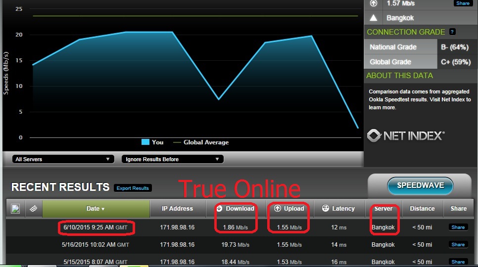Select the 5/16/2015 10:02 AM date cell
Image resolution: width=478 pixels, height=267 pixels.
click(x=96, y=245)
